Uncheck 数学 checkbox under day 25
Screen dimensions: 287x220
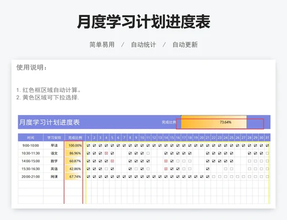(x=231, y=161)
